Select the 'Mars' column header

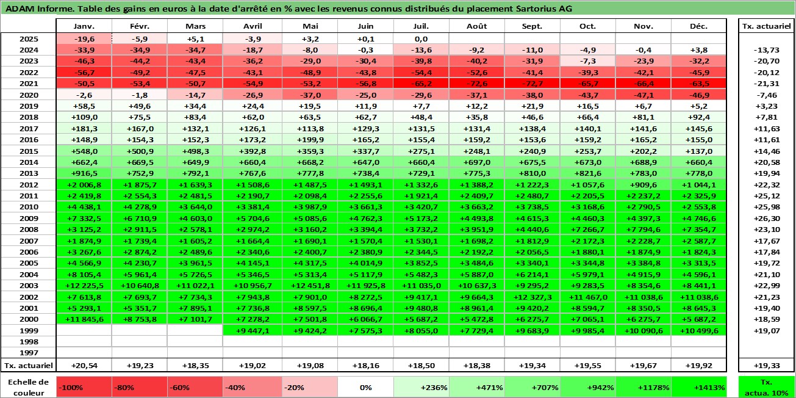tap(195, 26)
